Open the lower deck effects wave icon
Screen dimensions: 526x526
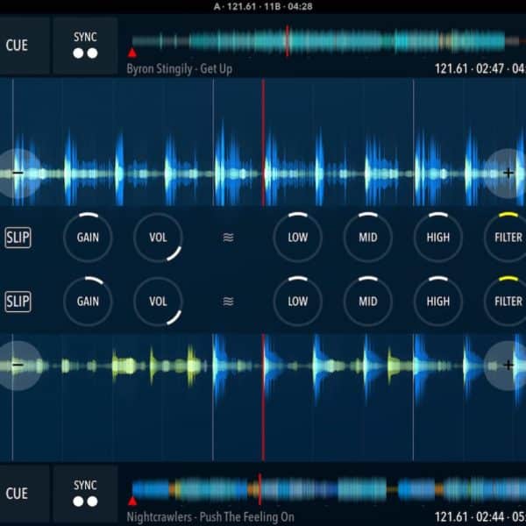229,302
